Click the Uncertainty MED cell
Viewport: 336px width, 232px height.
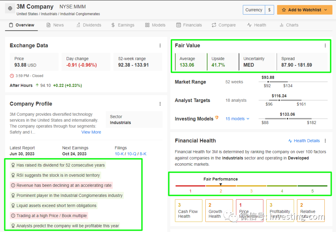pos(257,62)
